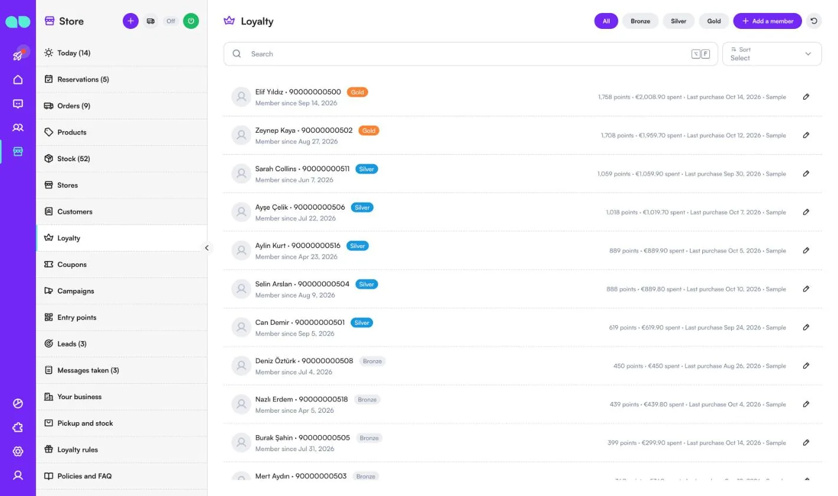Screen dimensions: 838x496
Task: Filter members by Bronze
Action: [640, 21]
